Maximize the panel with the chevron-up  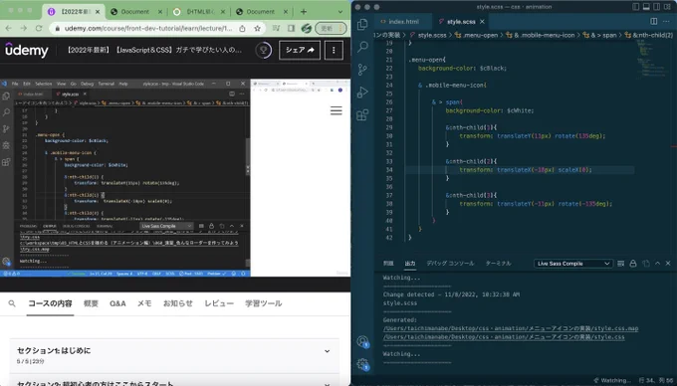coord(657,263)
